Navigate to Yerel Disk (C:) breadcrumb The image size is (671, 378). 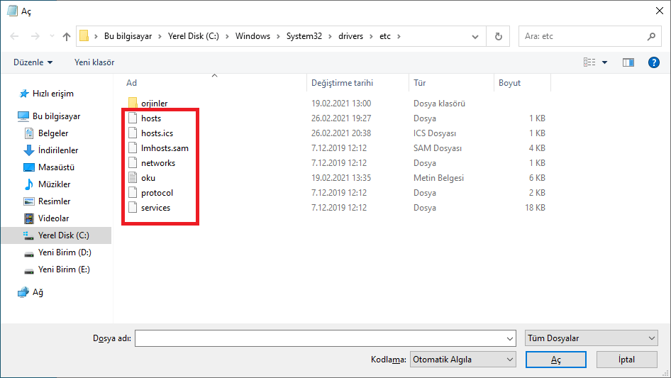pyautogui.click(x=194, y=36)
